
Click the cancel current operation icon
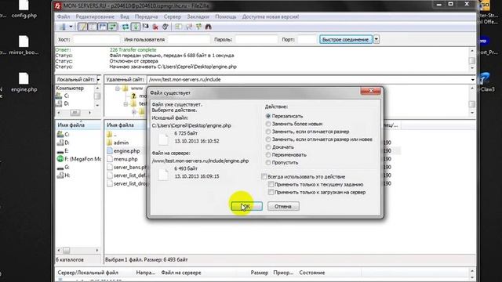click(145, 27)
